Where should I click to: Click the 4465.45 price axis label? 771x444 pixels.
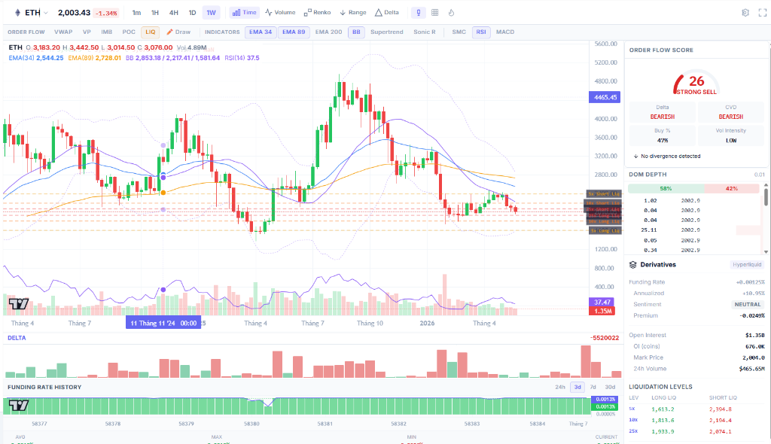(x=605, y=97)
